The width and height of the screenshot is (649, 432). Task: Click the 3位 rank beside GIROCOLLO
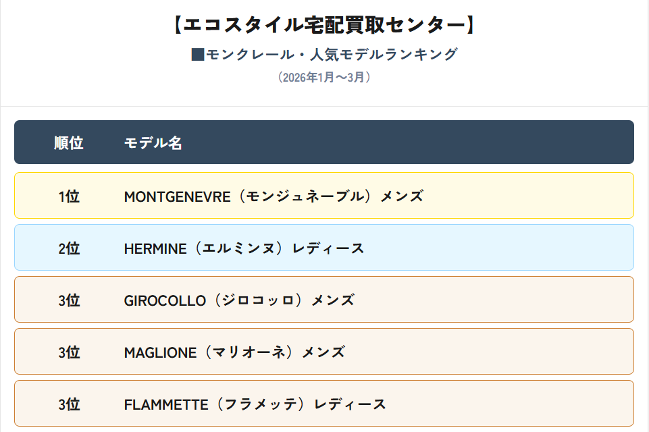[x=69, y=300]
